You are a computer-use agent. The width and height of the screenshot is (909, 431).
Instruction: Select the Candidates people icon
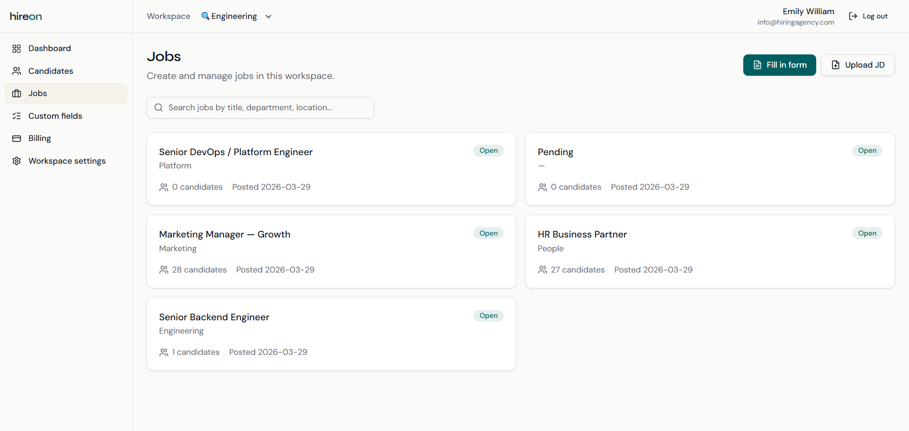click(17, 71)
